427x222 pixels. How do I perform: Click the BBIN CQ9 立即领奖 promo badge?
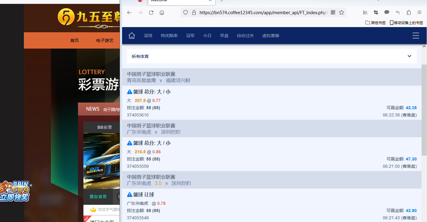15,192
